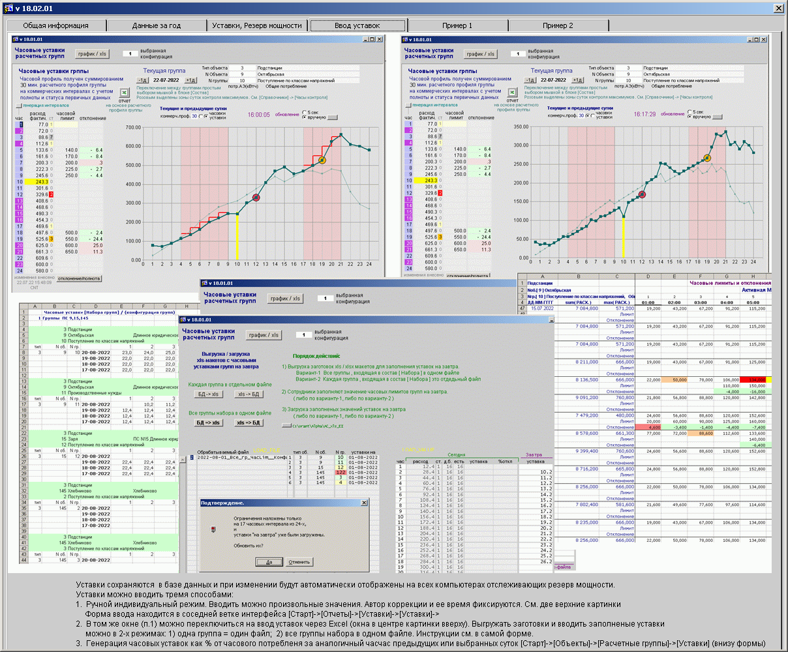Click the БД => xls all-groups export button
Viewport: 788px width, 652px height.
click(x=209, y=422)
